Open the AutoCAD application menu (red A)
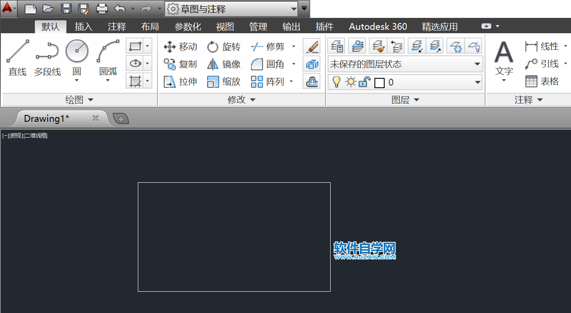The height and width of the screenshot is (313, 571). pyautogui.click(x=9, y=9)
